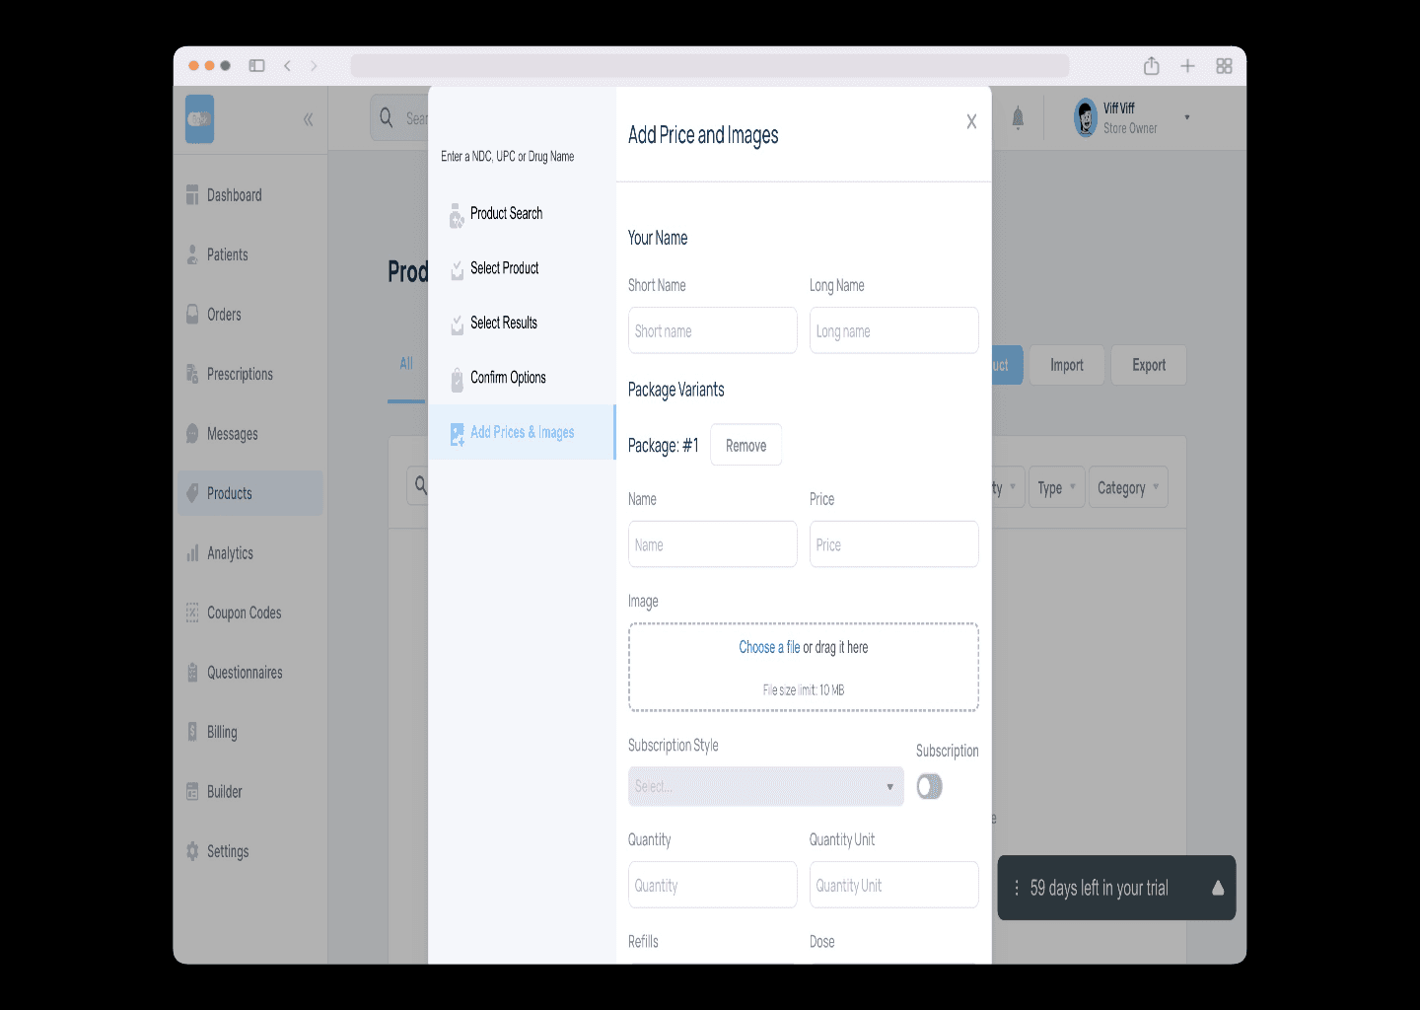This screenshot has height=1010, width=1420.
Task: Open the Messages panel icon
Action: coord(192,433)
